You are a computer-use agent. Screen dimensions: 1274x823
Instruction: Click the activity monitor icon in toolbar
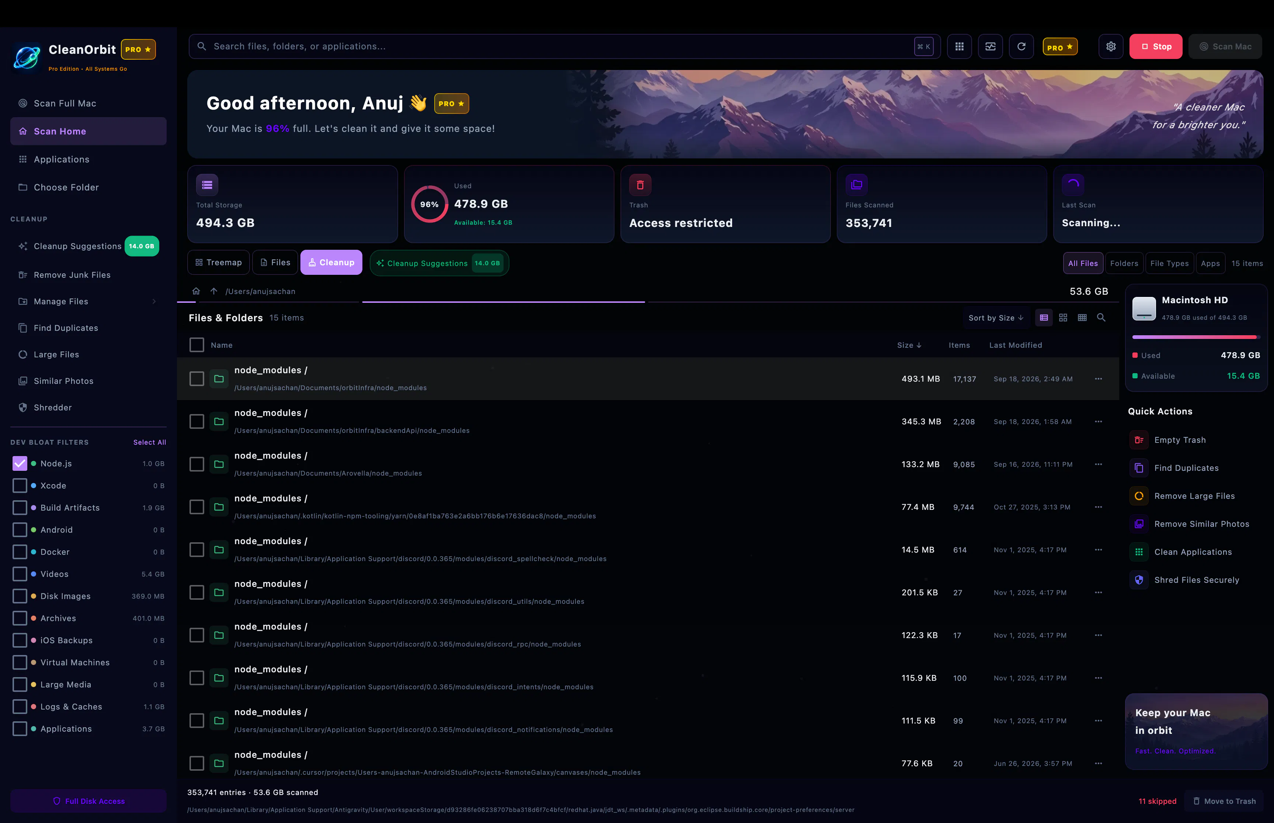tap(990, 46)
